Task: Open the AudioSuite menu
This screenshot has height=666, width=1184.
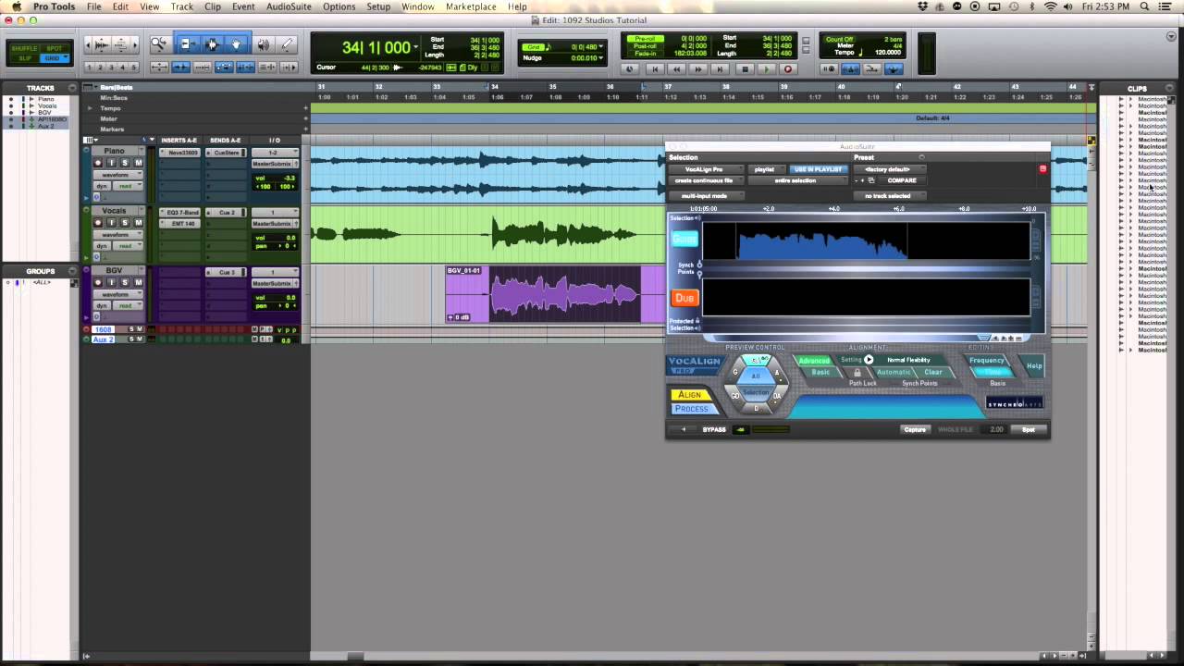Action: pyautogui.click(x=289, y=6)
